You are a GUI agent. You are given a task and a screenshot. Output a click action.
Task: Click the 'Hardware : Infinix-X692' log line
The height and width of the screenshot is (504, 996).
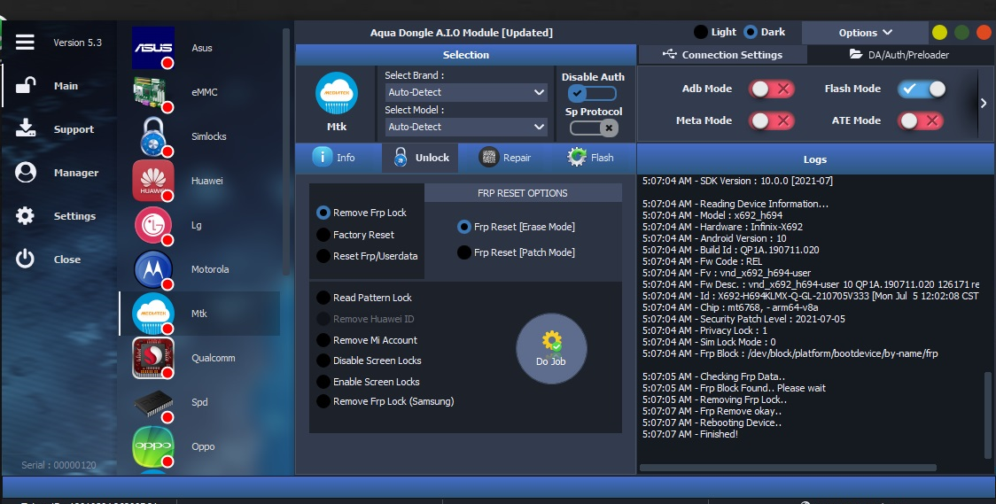click(722, 227)
